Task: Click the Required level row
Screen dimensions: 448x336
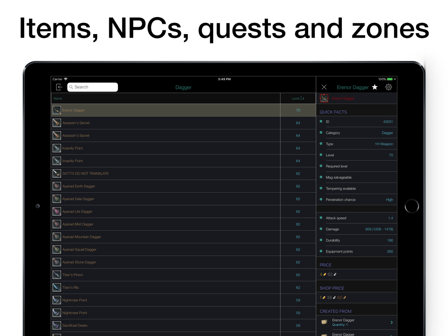Action: point(357,166)
